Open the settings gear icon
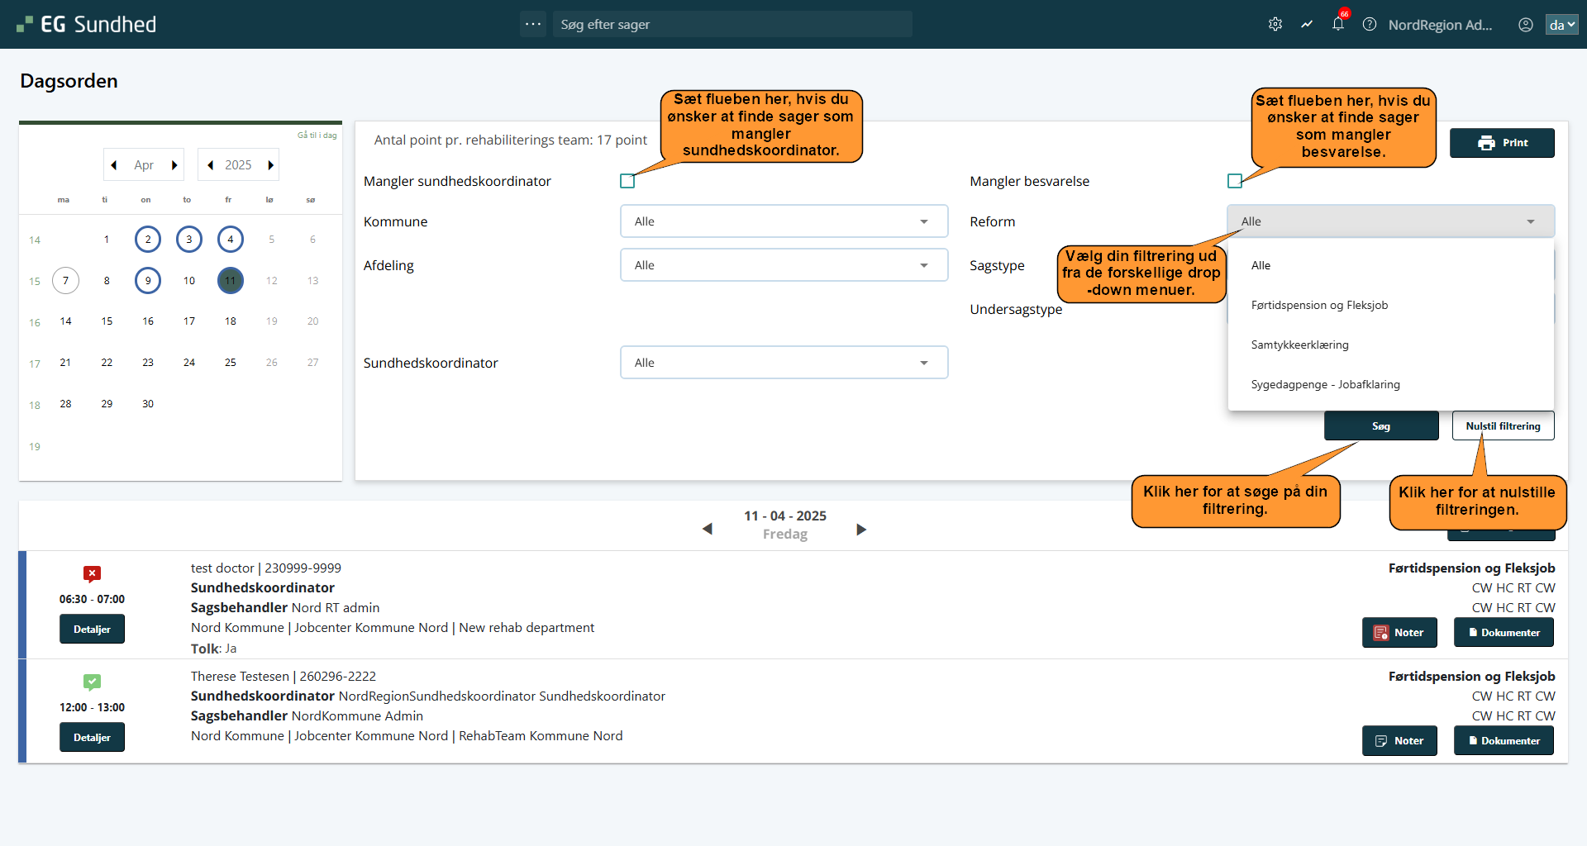Screen dimensions: 1587x846 pos(1275,25)
